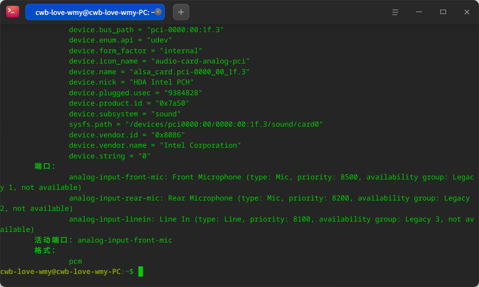479x287 pixels.
Task: Click the shell prompt cwb-love-wmy@cwb-love-wmy-PC
Action: pos(61,272)
